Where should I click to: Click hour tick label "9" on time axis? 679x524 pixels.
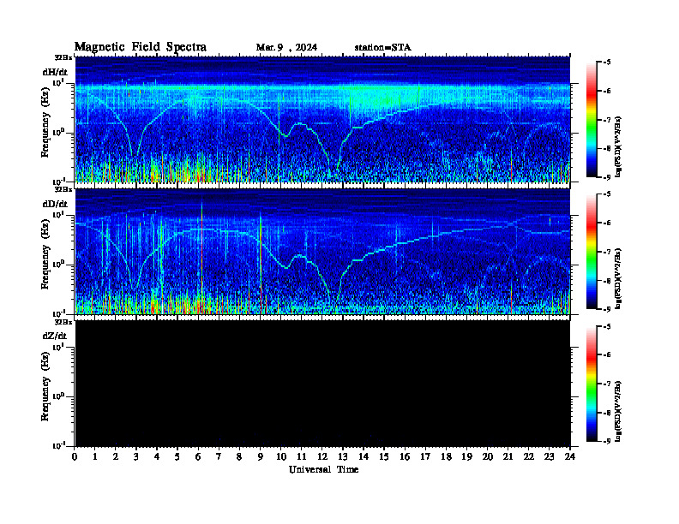click(260, 456)
